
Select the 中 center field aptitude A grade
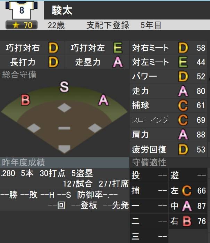187,206
